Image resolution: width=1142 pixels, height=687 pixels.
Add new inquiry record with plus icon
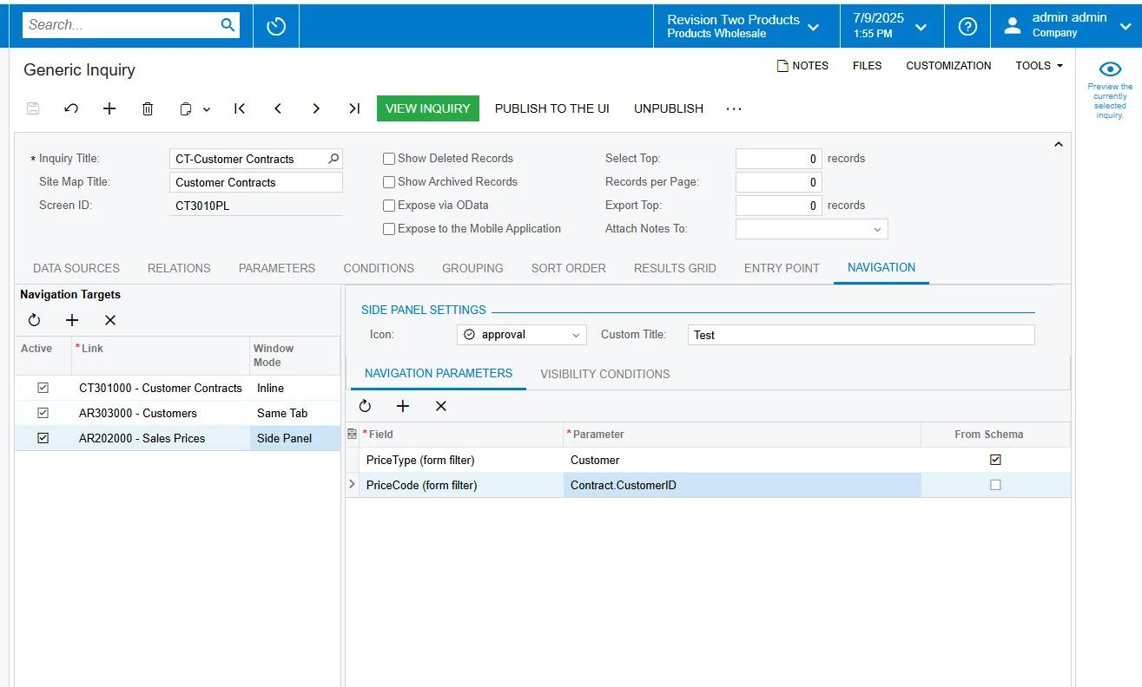point(109,108)
